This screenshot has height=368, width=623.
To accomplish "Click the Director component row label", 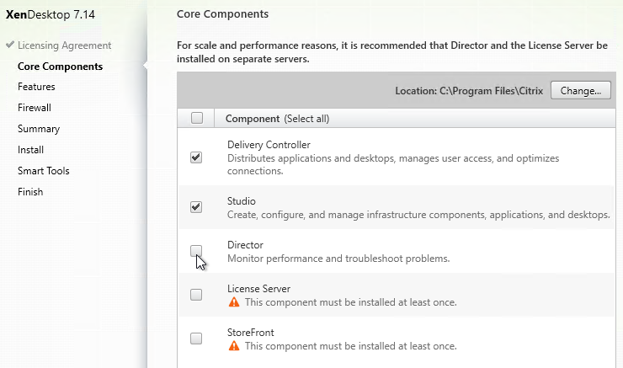I will coord(245,245).
